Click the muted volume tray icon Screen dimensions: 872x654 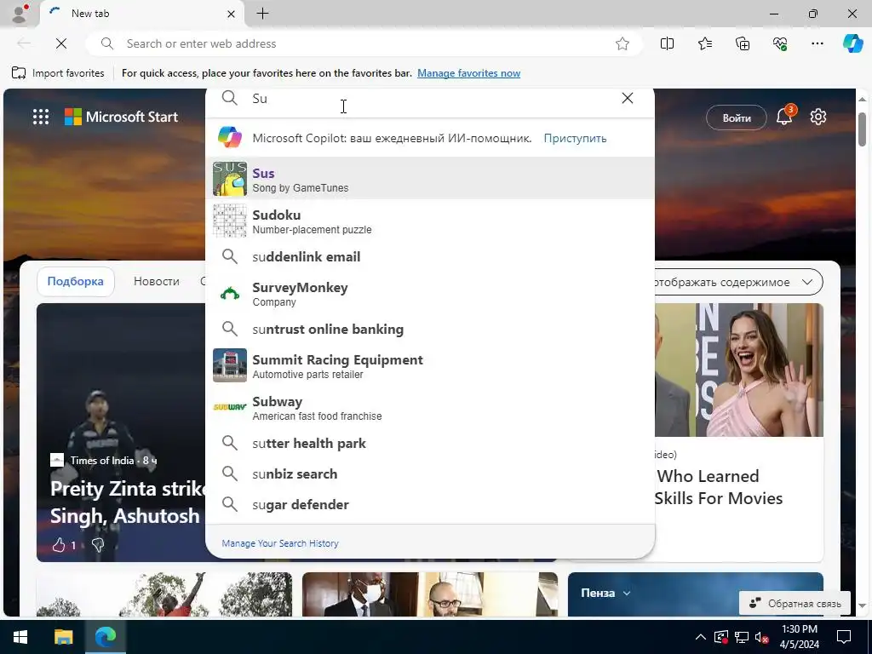click(762, 637)
